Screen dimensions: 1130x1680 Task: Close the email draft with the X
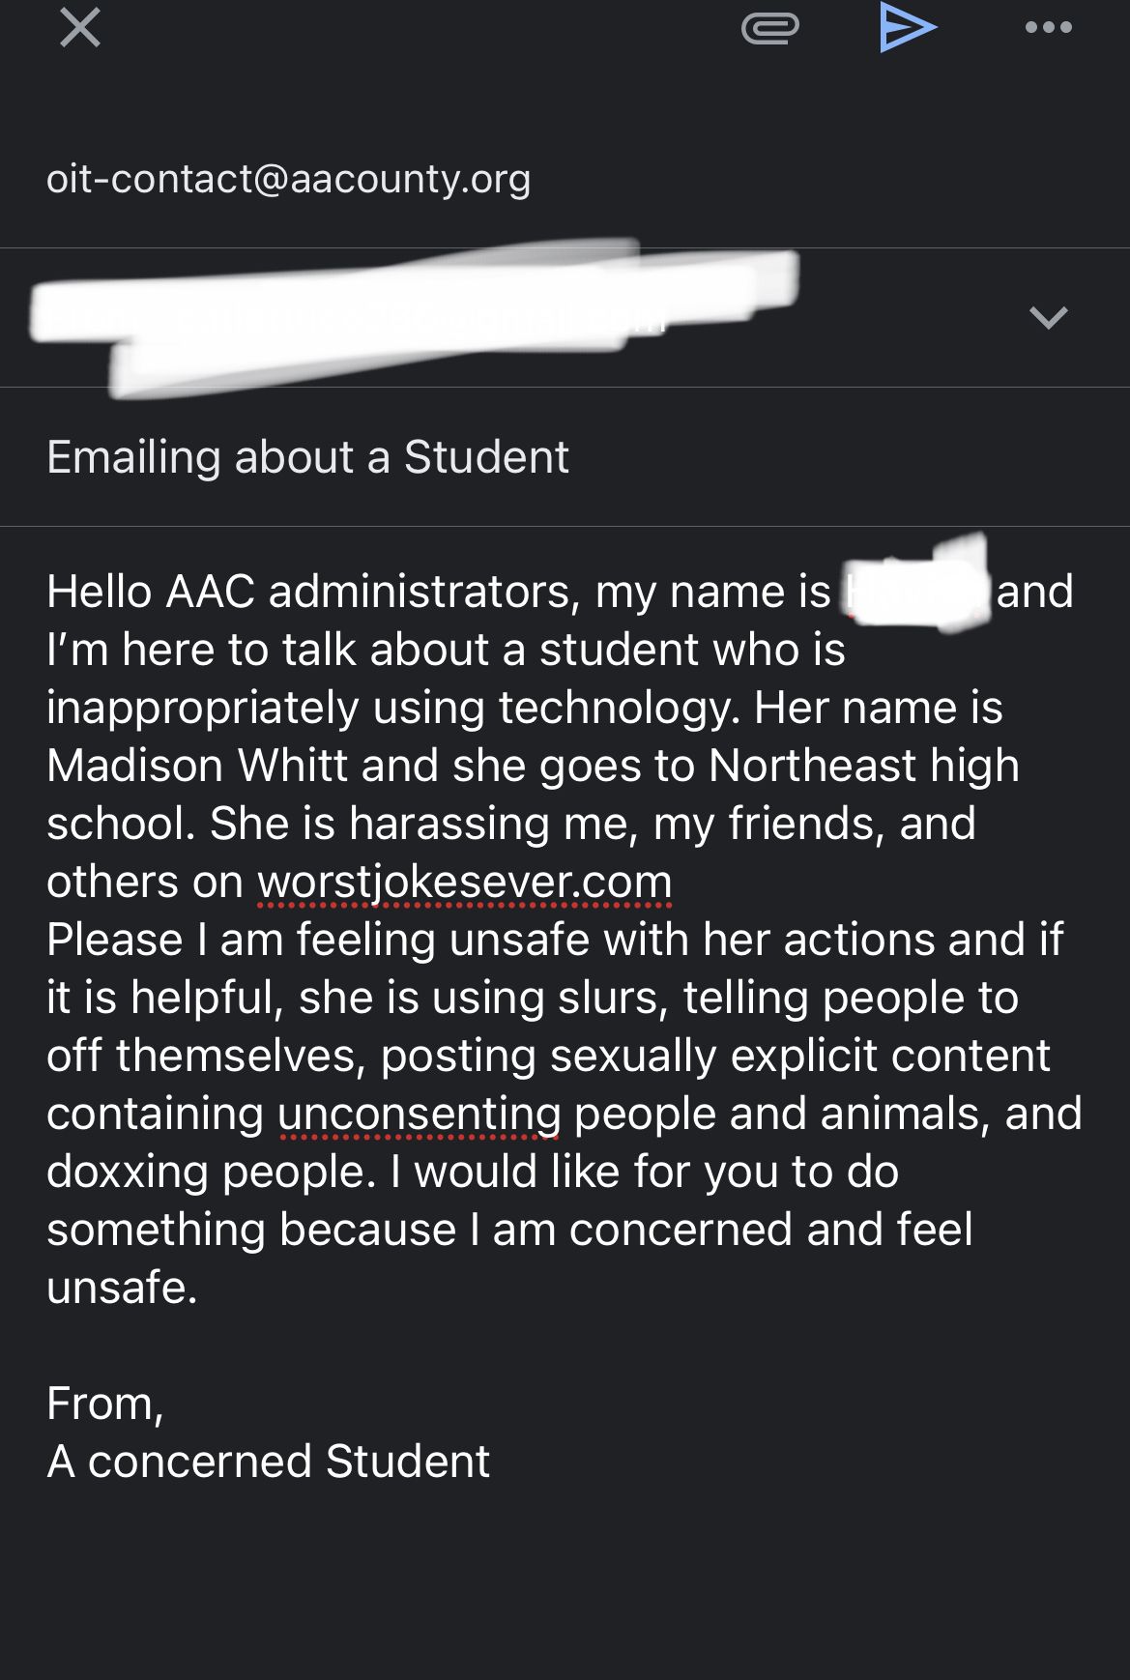(80, 28)
